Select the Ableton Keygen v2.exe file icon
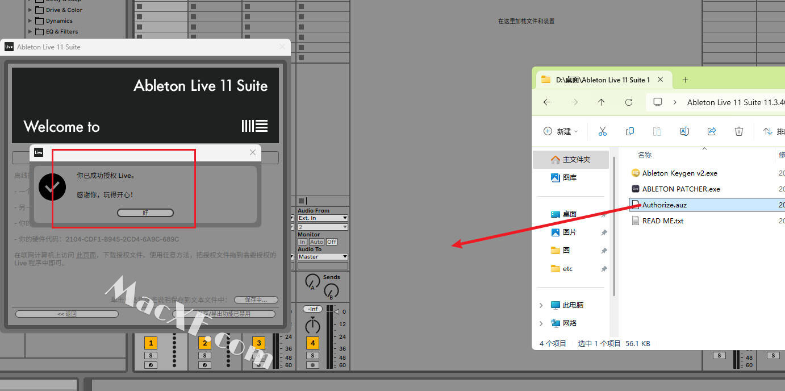The height and width of the screenshot is (391, 785). pyautogui.click(x=636, y=173)
